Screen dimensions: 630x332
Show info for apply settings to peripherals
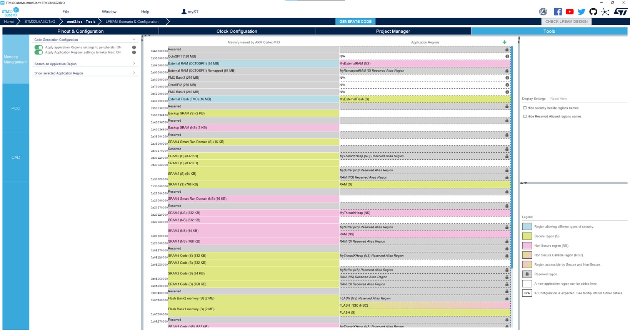[134, 48]
